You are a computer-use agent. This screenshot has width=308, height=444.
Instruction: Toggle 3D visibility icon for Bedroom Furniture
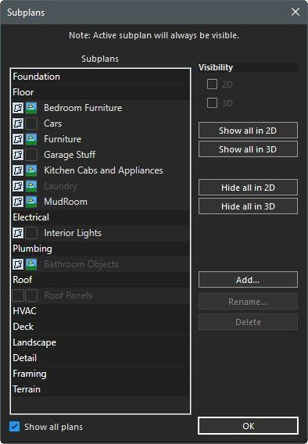pos(31,108)
